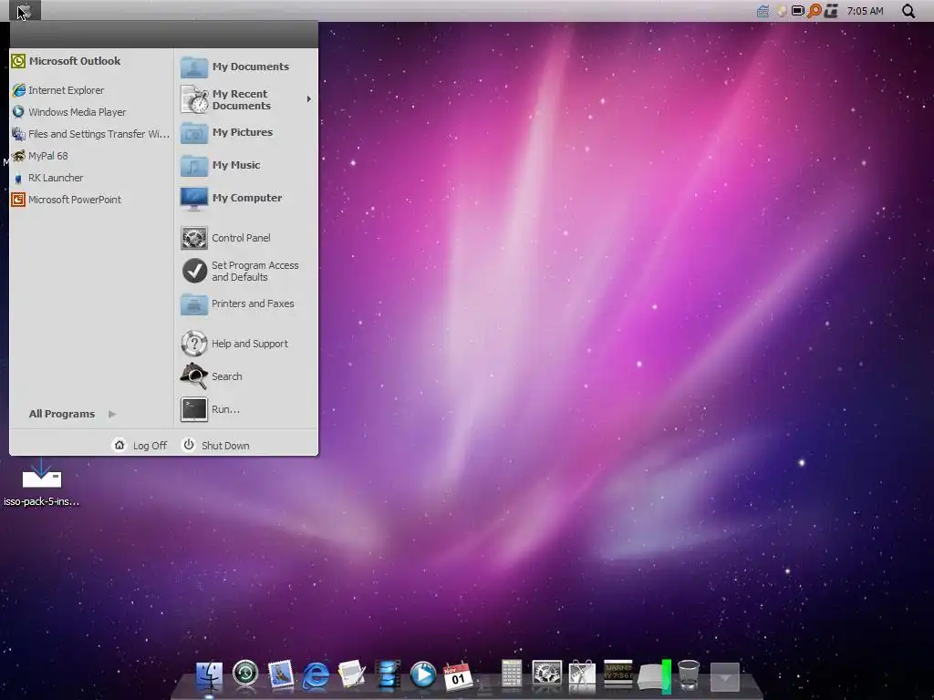The image size is (934, 700).
Task: Open the notepad-and-pen dock icon
Action: pos(351,675)
